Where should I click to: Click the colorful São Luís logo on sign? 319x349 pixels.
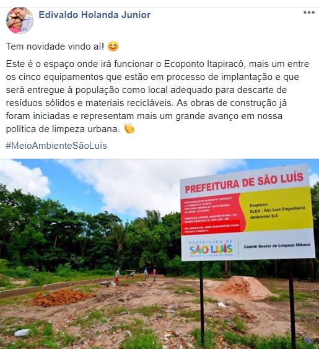pyautogui.click(x=211, y=248)
